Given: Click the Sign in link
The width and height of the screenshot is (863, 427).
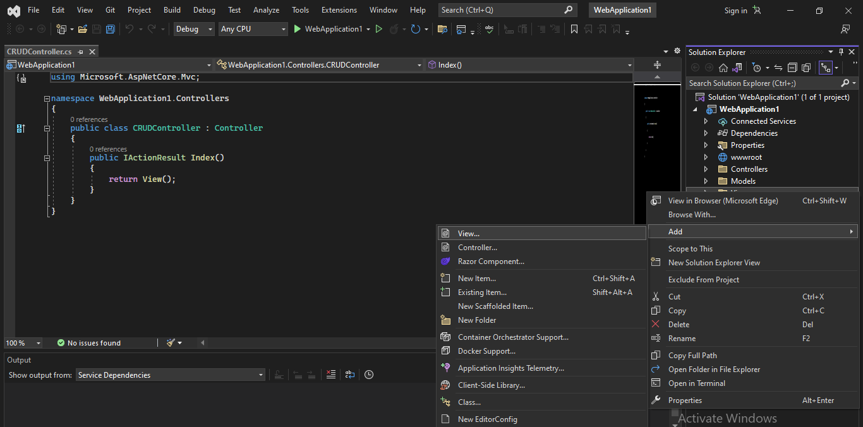Looking at the screenshot, I should 735,11.
